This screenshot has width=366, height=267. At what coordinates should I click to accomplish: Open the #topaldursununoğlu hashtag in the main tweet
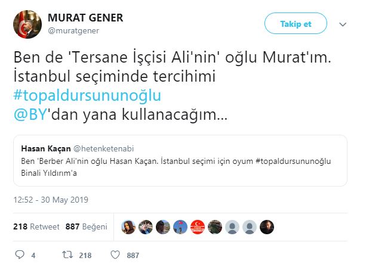click(87, 96)
